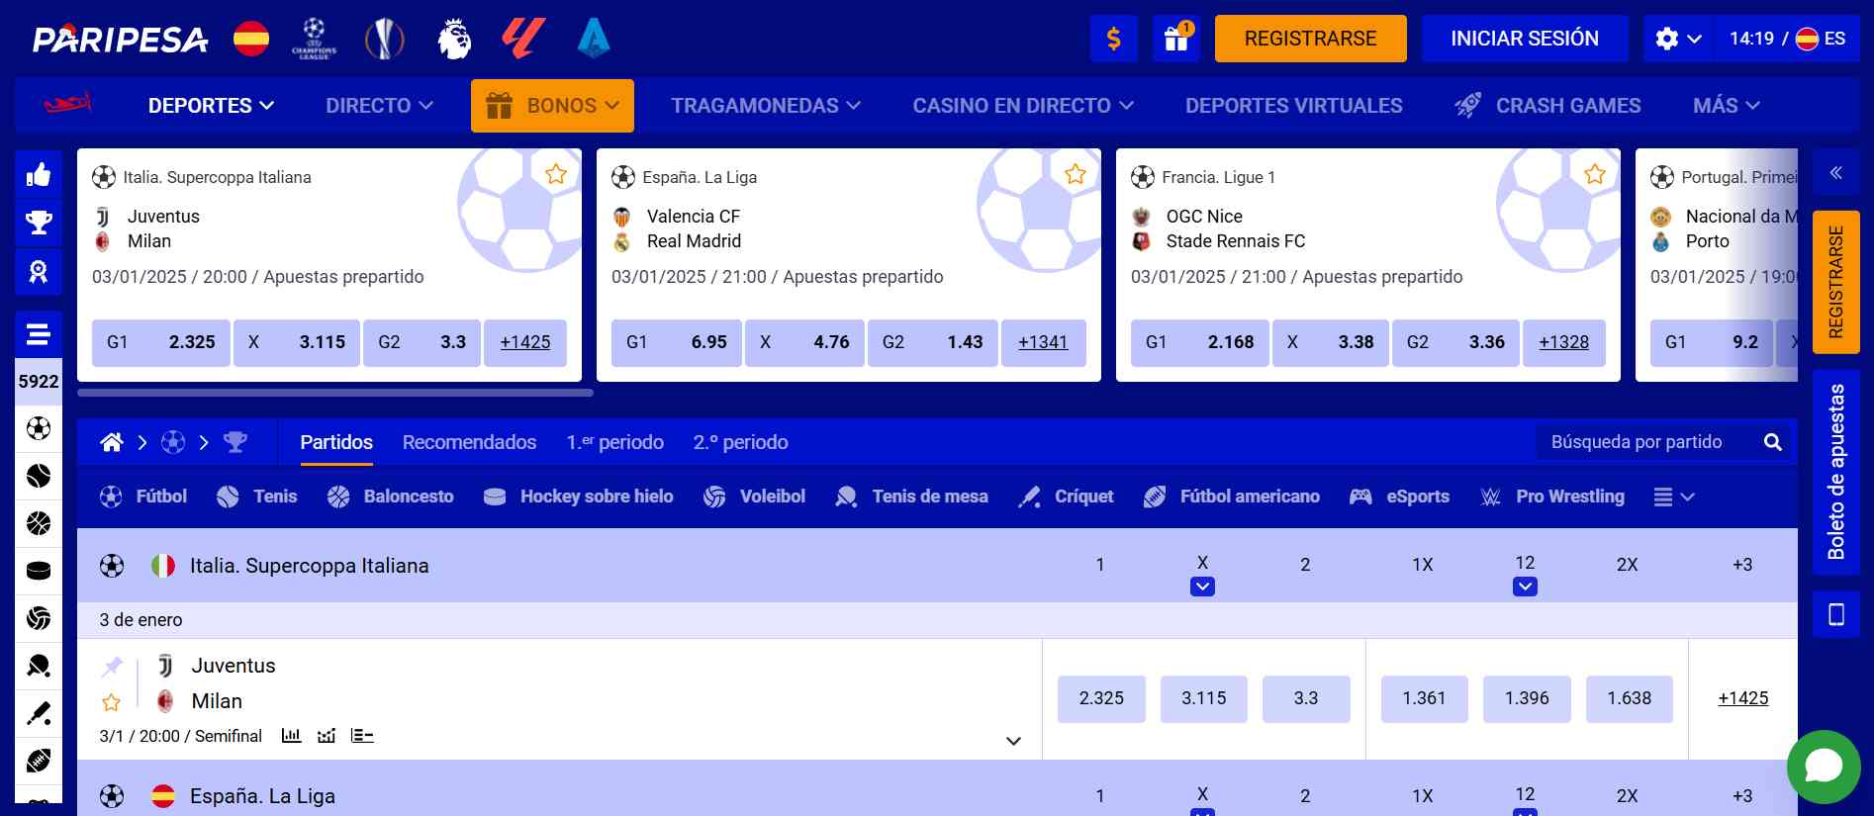Click the orange REGISTRARSE button in header
Image resolution: width=1874 pixels, height=816 pixels.
click(1311, 39)
